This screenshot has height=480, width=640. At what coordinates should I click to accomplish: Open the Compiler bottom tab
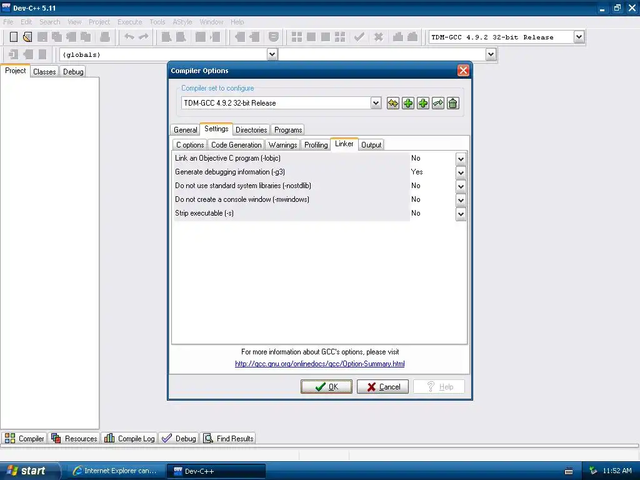tap(24, 438)
